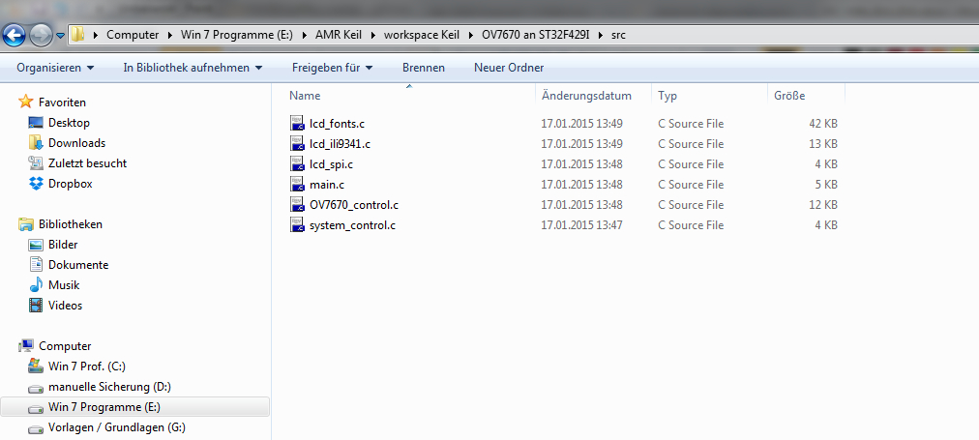Expand the arrow after workspace Keil breadcrumb
979x440 pixels.
471,35
